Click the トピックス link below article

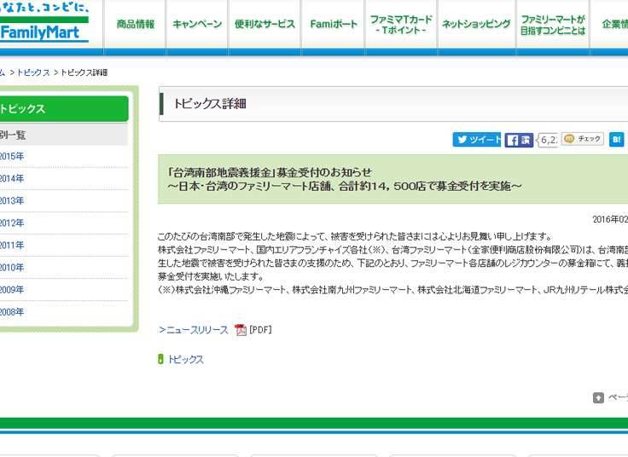click(185, 359)
